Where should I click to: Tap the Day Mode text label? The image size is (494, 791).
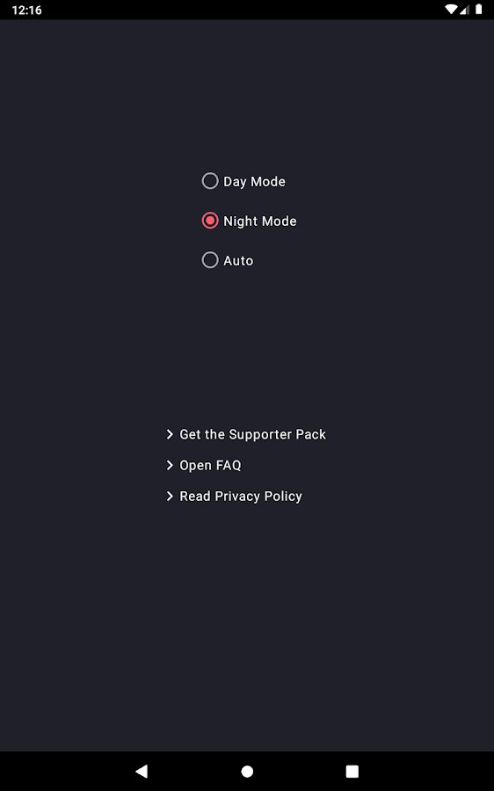254,182
